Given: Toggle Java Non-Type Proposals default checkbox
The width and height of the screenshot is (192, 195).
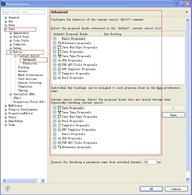Looking at the screenshot, I should [55, 48].
